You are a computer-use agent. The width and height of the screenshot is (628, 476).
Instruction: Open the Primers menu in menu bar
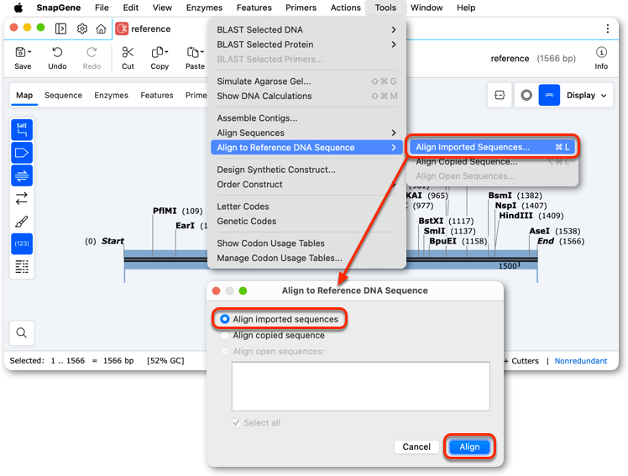(301, 8)
